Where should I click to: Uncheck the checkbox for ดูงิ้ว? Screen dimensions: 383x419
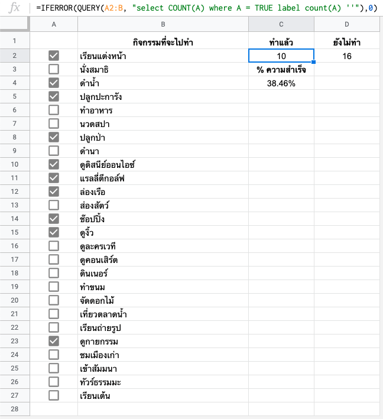pyautogui.click(x=54, y=232)
